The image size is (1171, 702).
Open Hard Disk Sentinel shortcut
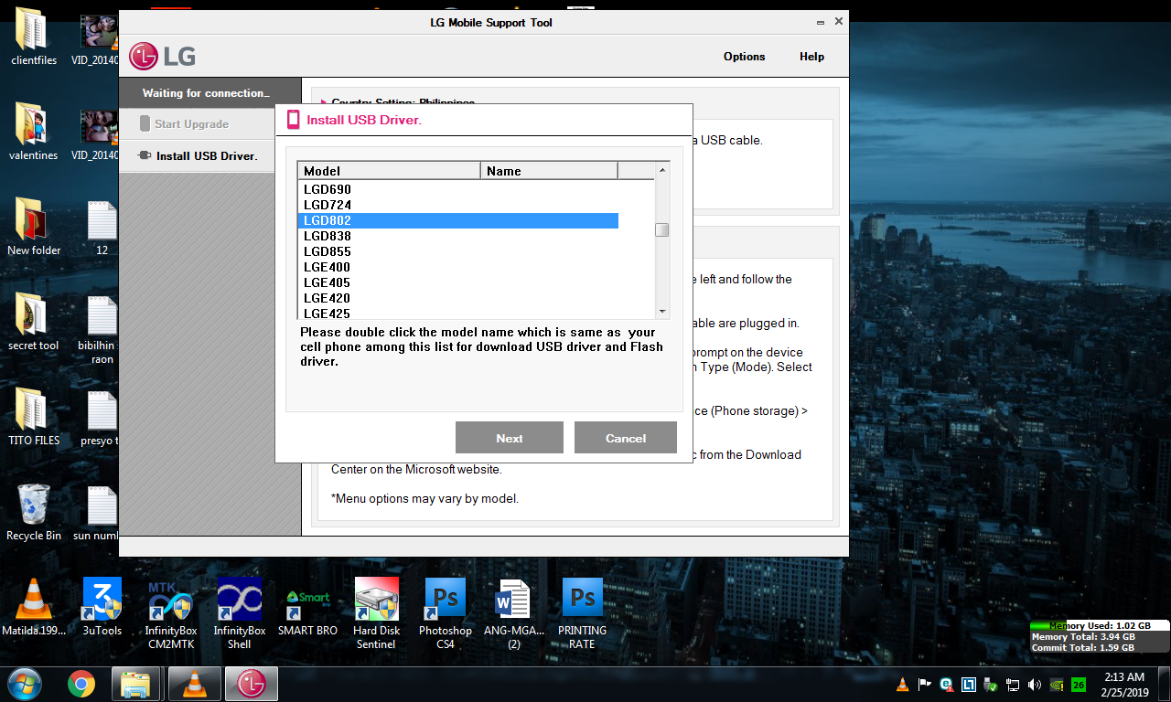click(376, 614)
